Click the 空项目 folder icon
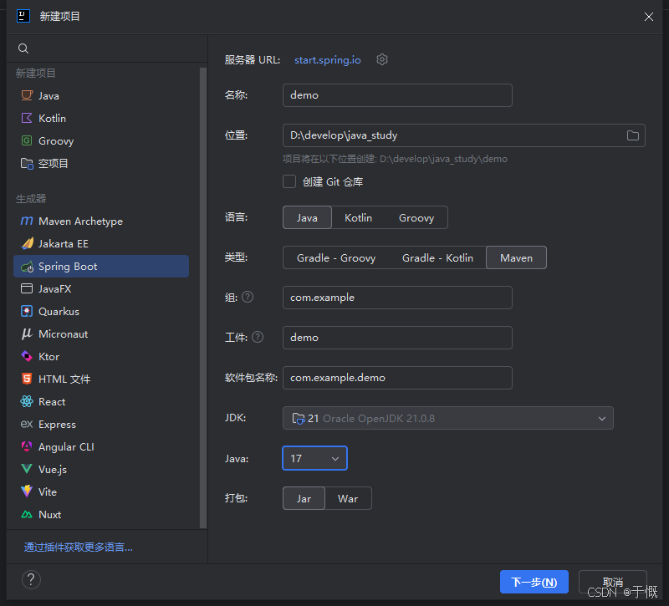669x606 pixels. pyautogui.click(x=27, y=163)
